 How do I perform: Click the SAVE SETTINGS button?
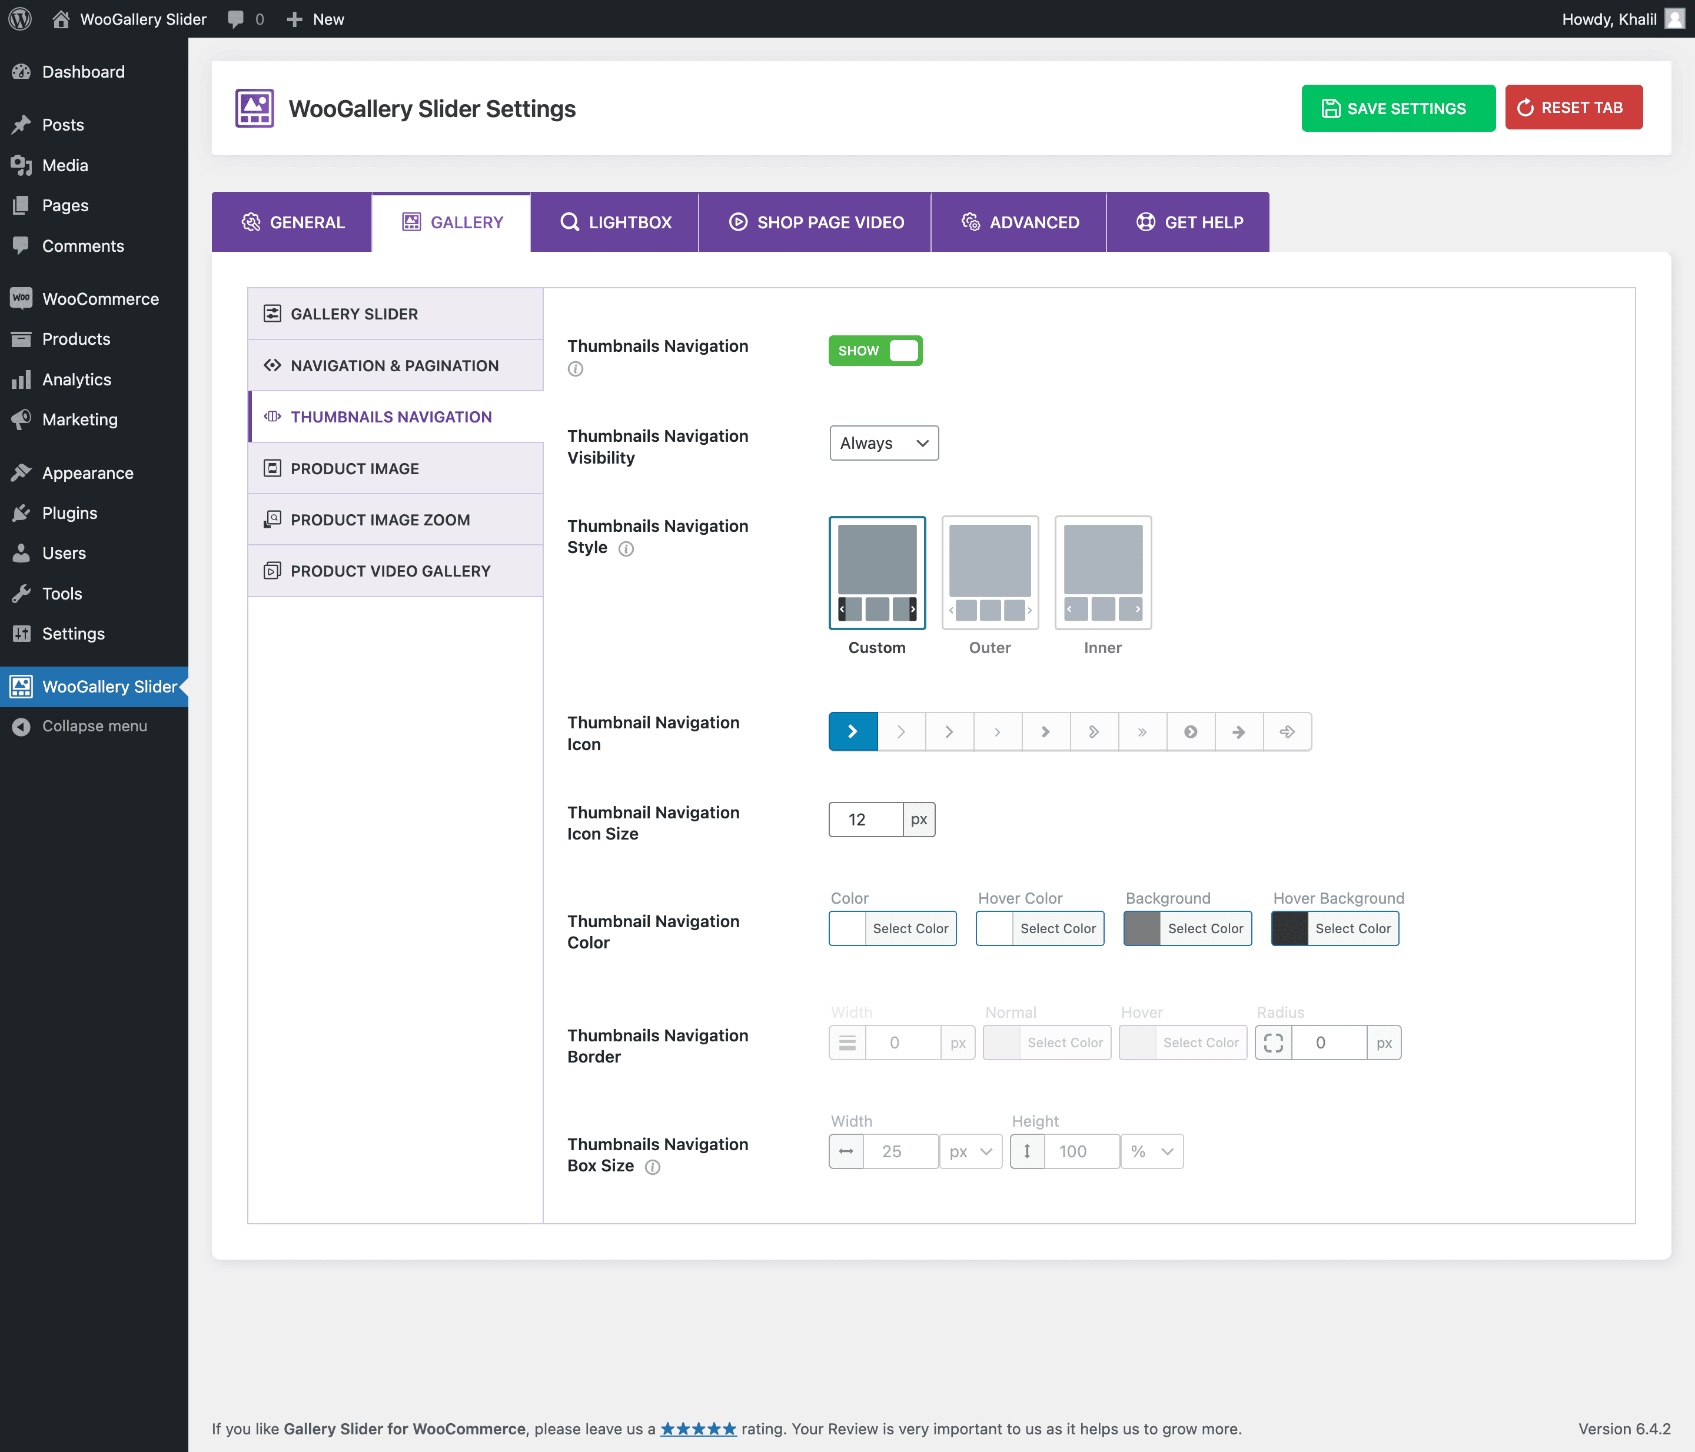1398,108
